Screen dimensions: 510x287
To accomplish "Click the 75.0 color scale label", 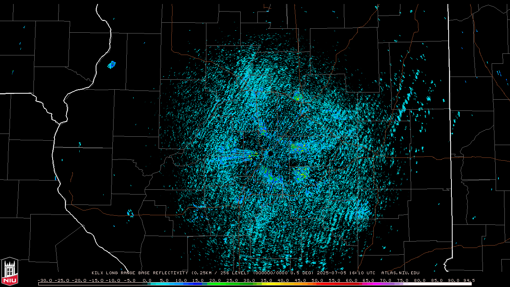I will (x=403, y=281).
